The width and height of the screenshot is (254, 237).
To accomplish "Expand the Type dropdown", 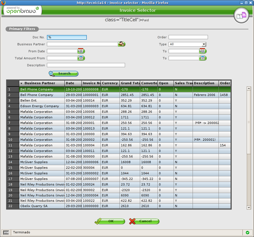I will [x=204, y=44].
